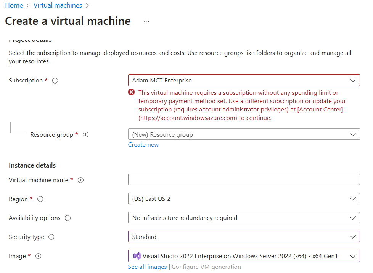373x273 pixels.
Task: Open the Region dropdown showing East US 2
Action: point(244,199)
